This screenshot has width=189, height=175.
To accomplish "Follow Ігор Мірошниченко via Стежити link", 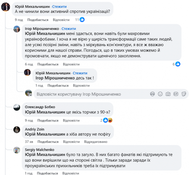I will (x=69, y=29).
